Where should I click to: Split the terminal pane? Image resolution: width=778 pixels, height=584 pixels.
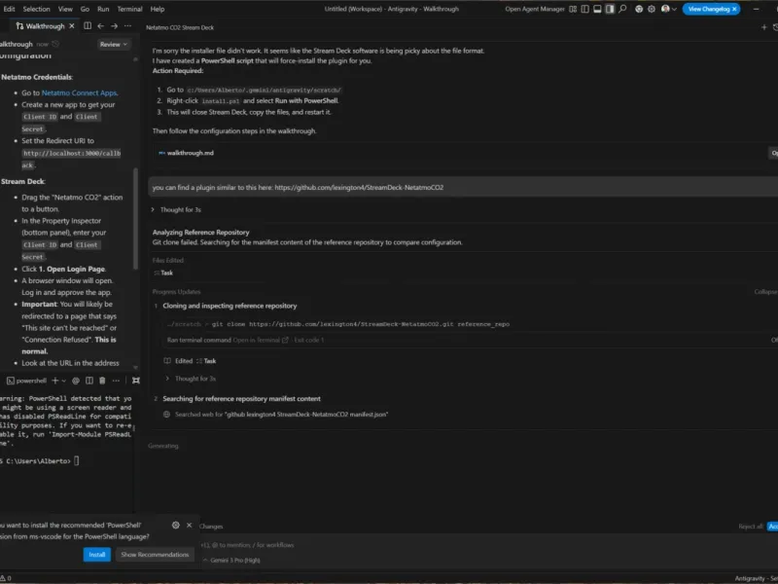tap(89, 381)
